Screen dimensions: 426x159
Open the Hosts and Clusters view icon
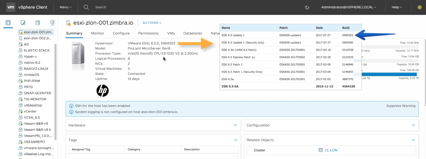8,23
